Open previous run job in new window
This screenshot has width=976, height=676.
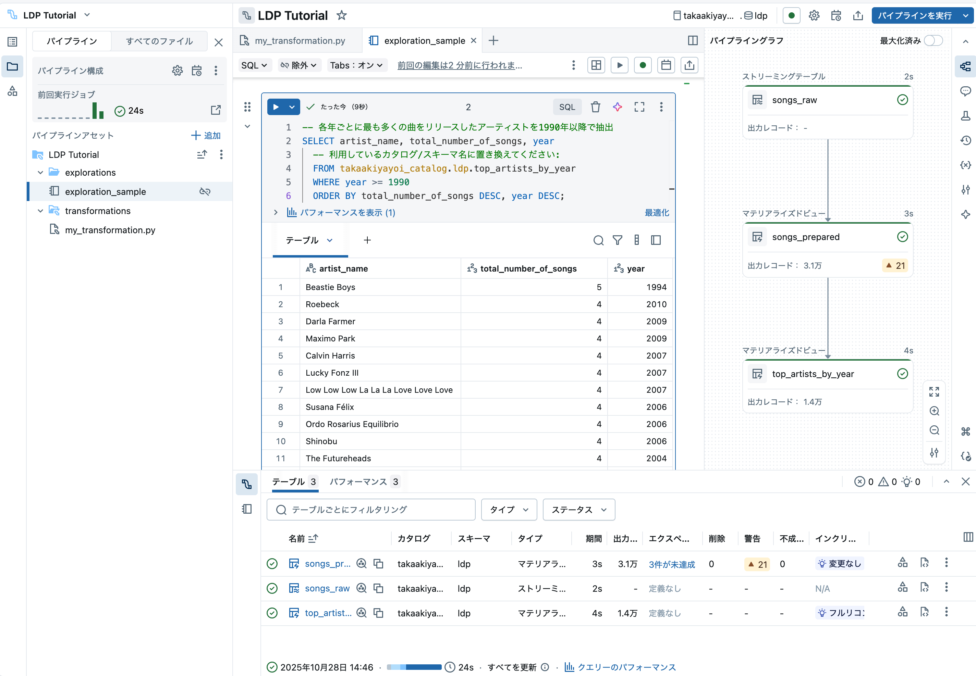pos(216,110)
